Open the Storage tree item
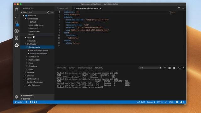The height and width of the screenshot is (113, 201). pyautogui.click(x=30, y=76)
